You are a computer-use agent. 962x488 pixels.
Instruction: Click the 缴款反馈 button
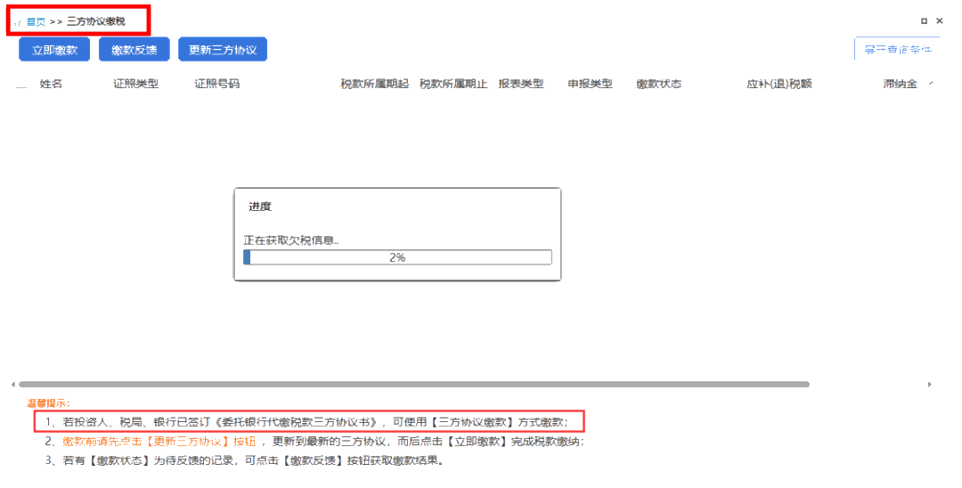(135, 50)
